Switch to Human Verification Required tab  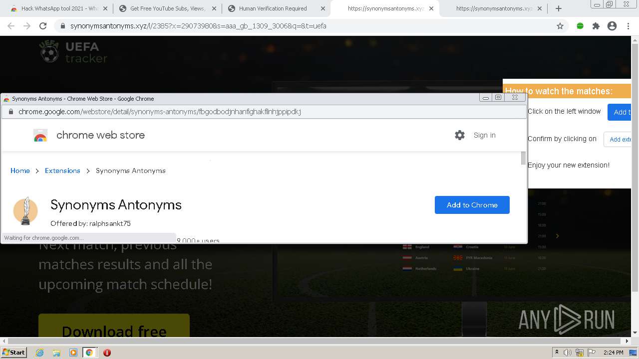(x=273, y=8)
